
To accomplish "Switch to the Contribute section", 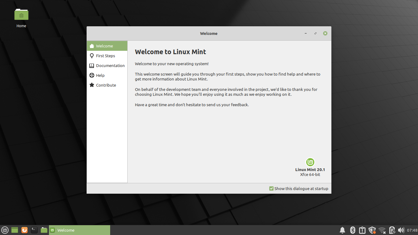I will pos(107,85).
